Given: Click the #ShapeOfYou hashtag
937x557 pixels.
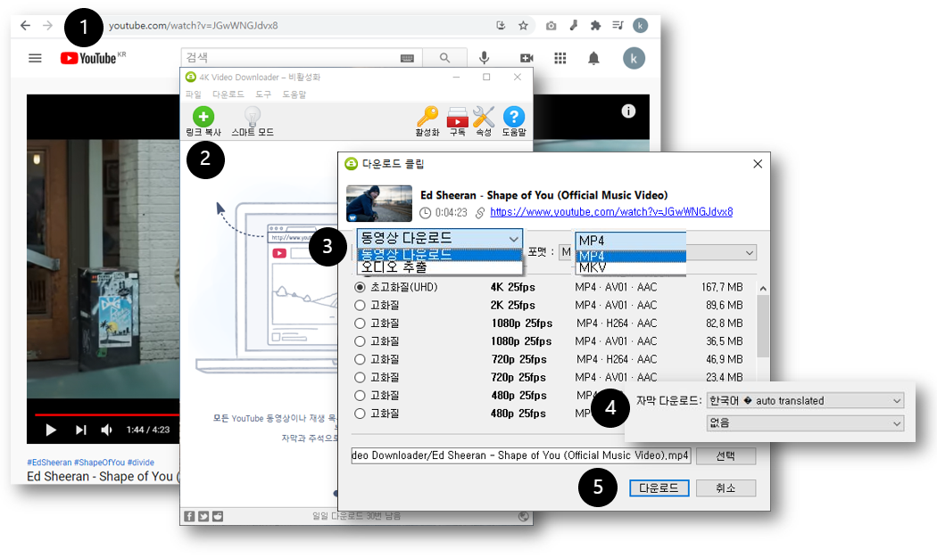Looking at the screenshot, I should click(x=100, y=462).
